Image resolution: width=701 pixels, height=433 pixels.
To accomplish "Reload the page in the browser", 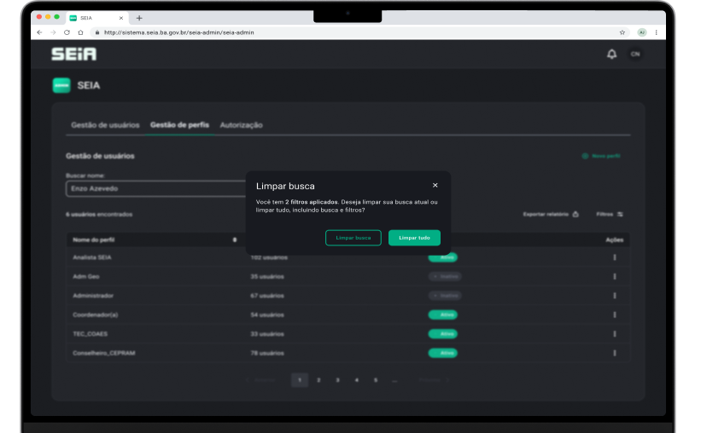I will [67, 32].
